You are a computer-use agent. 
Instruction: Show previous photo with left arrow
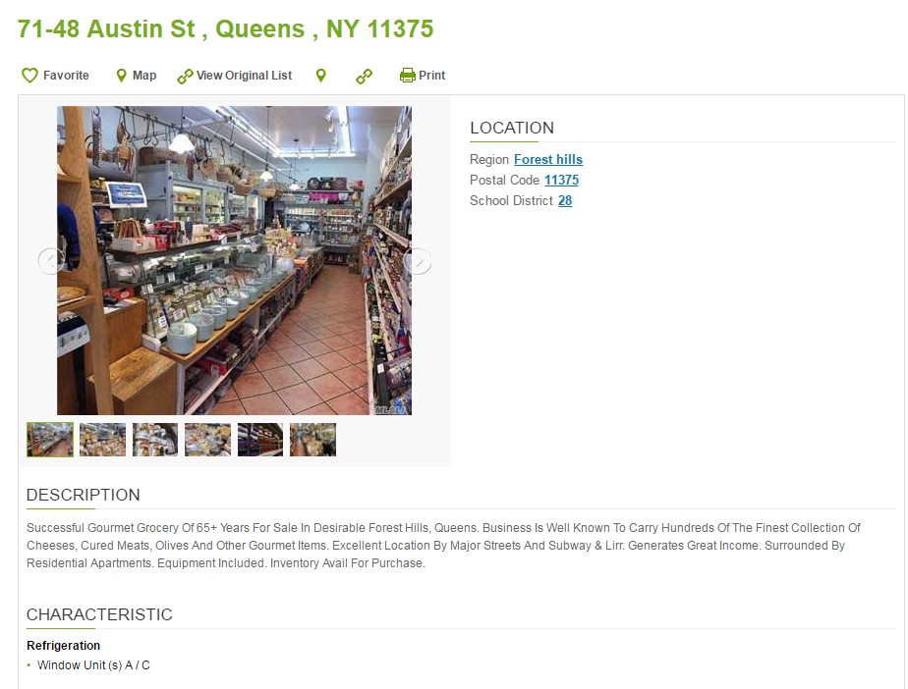click(x=51, y=261)
